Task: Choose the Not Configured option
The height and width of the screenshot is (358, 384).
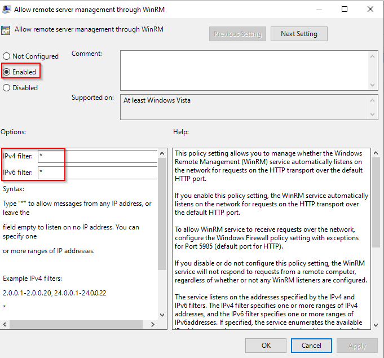Action: coord(7,56)
